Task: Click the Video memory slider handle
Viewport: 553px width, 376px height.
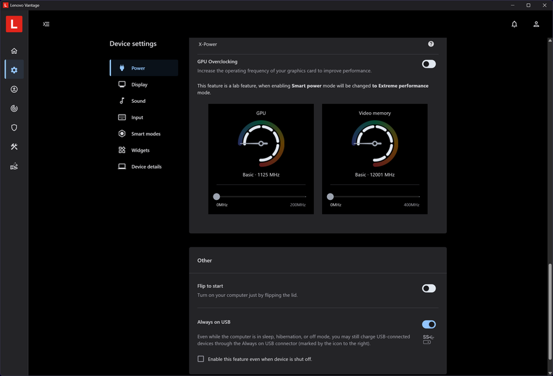Action: [330, 196]
